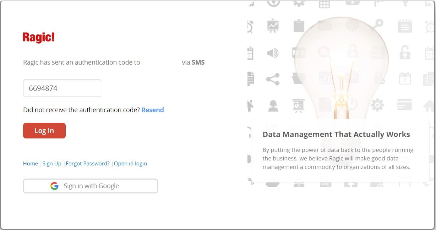Click the red Log In button
This screenshot has height=230, width=436.
tap(44, 131)
